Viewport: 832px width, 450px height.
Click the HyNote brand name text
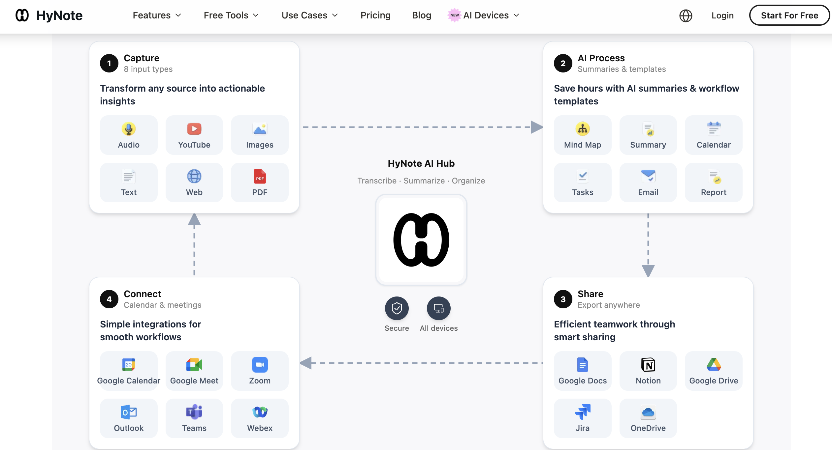click(x=59, y=15)
